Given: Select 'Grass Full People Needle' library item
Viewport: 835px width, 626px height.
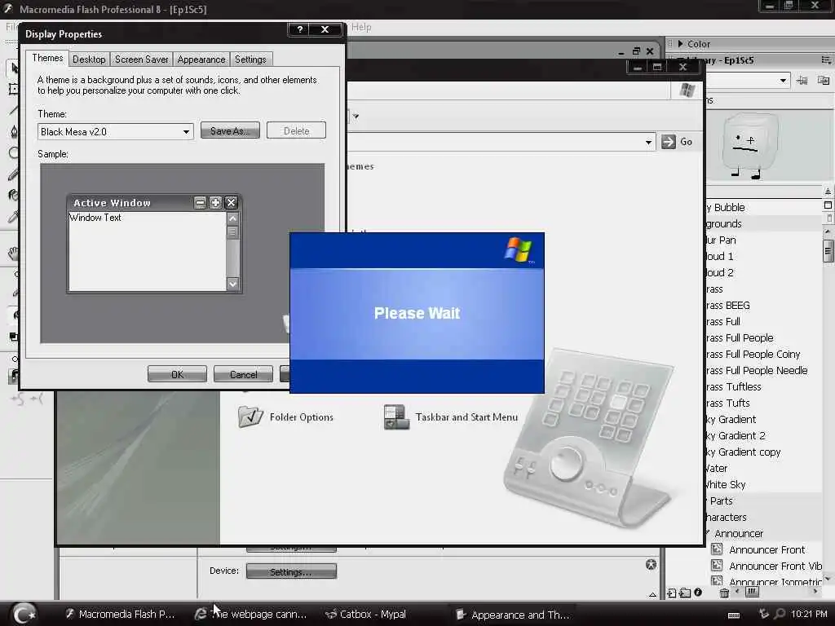Looking at the screenshot, I should (x=757, y=371).
